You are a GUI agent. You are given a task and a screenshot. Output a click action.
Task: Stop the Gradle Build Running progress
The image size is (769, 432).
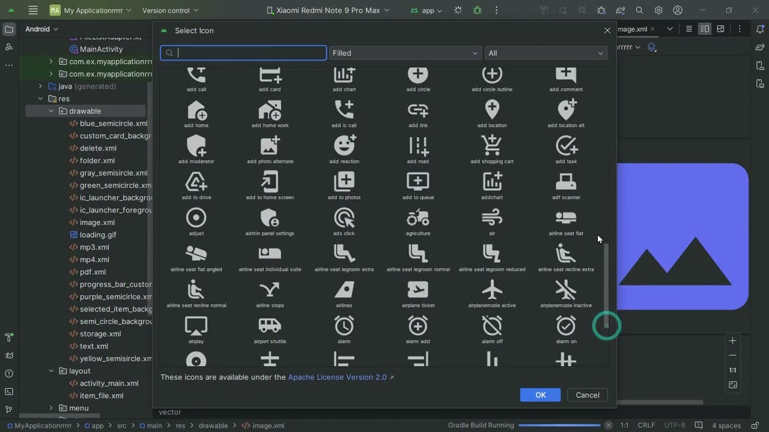[609, 425]
